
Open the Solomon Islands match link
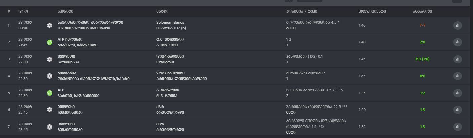pyautogui.click(x=170, y=23)
